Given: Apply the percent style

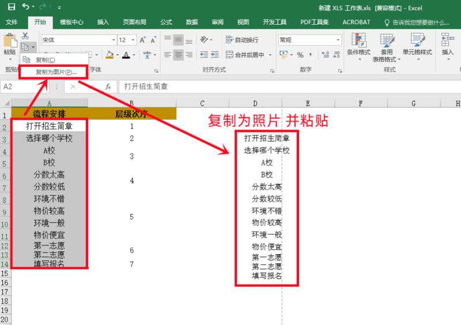Looking at the screenshot, I should point(300,55).
